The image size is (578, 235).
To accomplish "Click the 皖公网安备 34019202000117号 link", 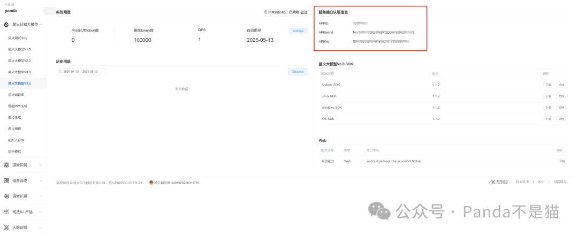I will point(177,182).
